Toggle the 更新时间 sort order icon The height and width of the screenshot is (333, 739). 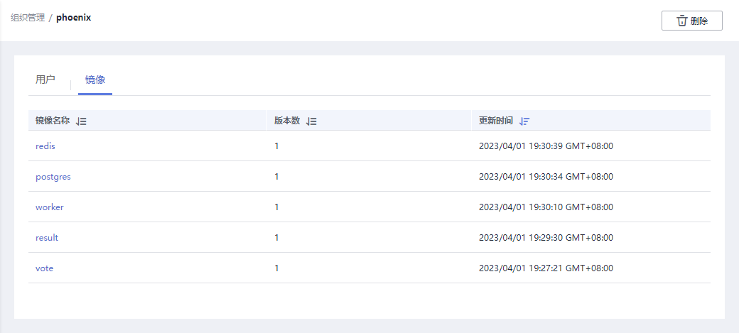524,121
